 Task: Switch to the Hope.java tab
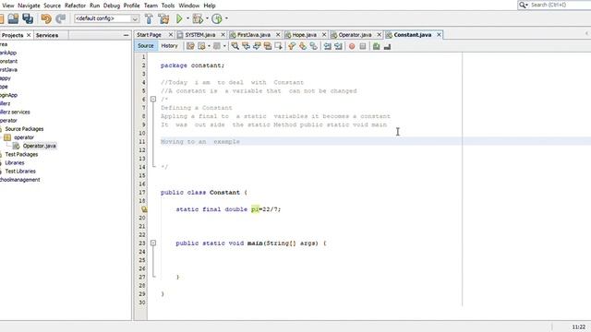[x=304, y=35]
